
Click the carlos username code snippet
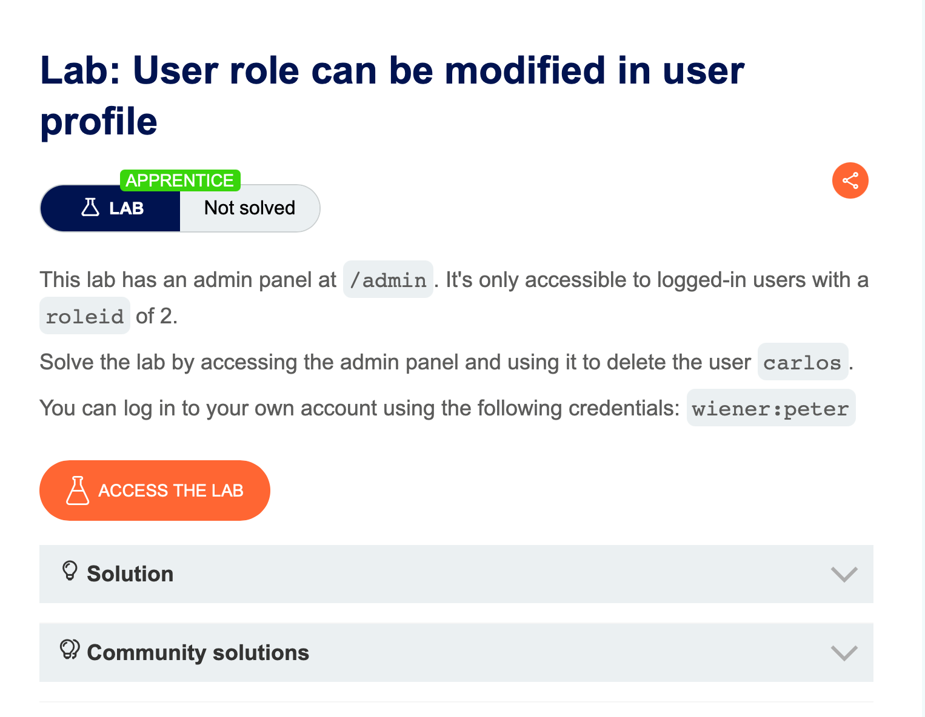(802, 362)
